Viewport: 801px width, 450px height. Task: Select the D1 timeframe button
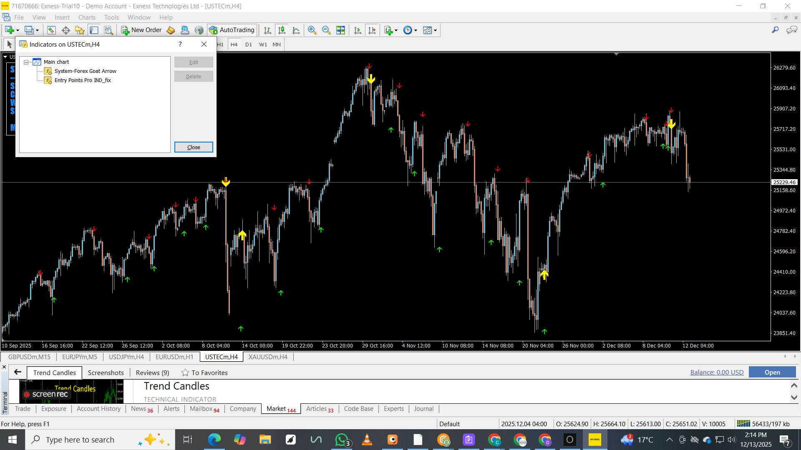click(249, 45)
